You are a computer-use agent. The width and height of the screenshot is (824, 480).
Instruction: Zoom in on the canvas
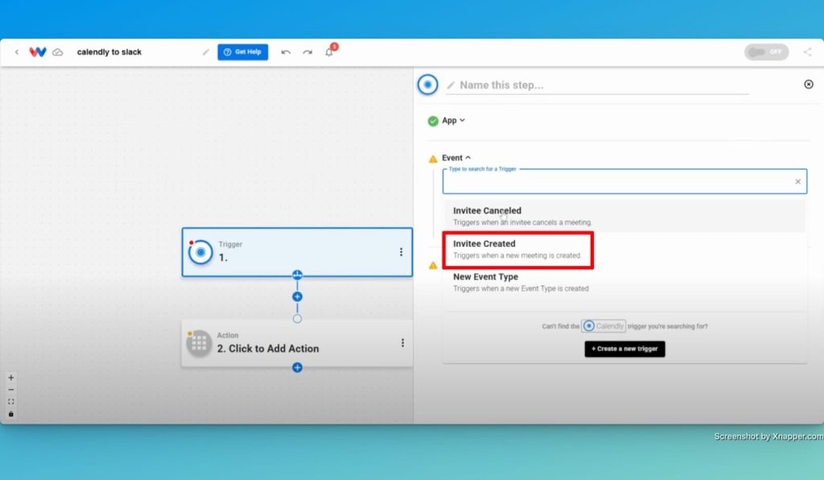click(x=11, y=378)
